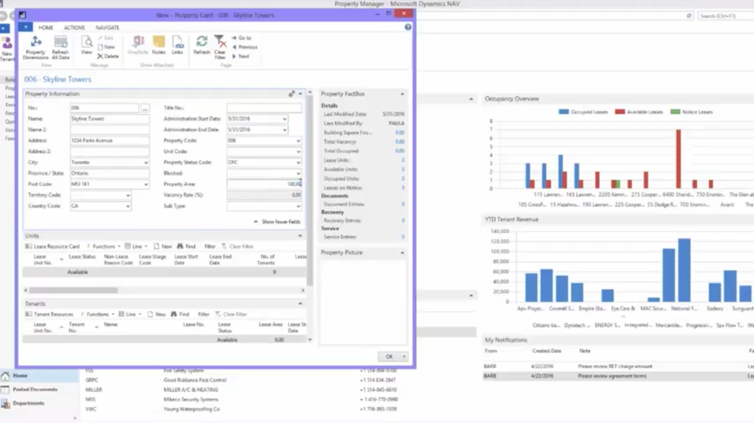This screenshot has width=754, height=423.
Task: Click Units horizontal scrollbar thumb
Action: [73, 290]
